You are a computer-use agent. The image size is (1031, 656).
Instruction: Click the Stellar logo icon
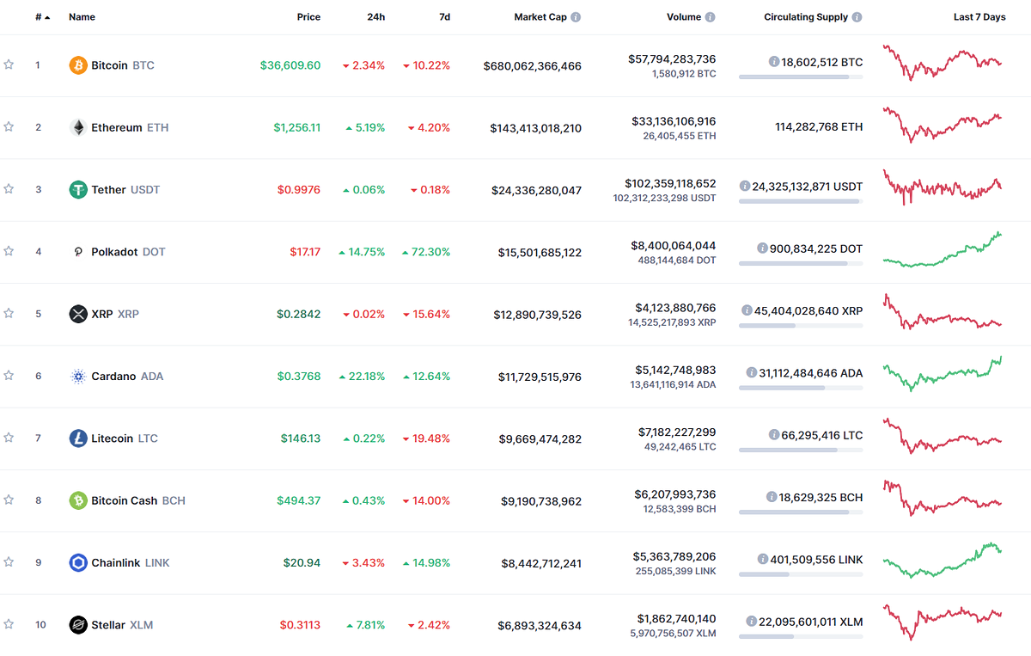tap(78, 625)
